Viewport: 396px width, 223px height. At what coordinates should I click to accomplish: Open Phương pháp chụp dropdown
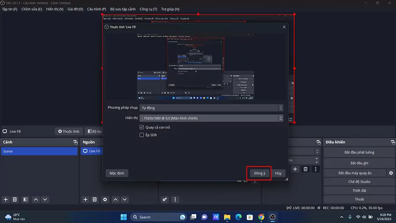pos(211,108)
